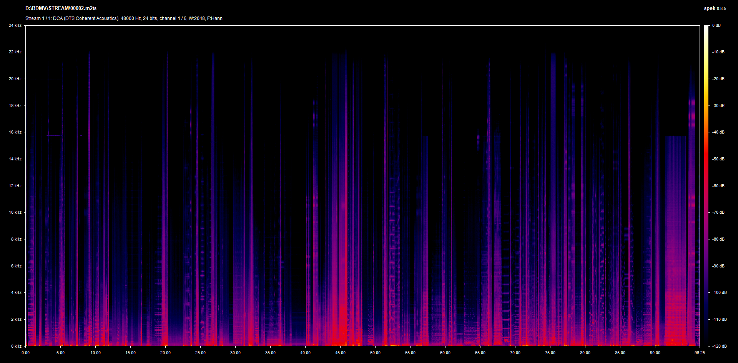738x363 pixels.
Task: Select the 24 kHz frequency axis label
Action: [x=15, y=25]
